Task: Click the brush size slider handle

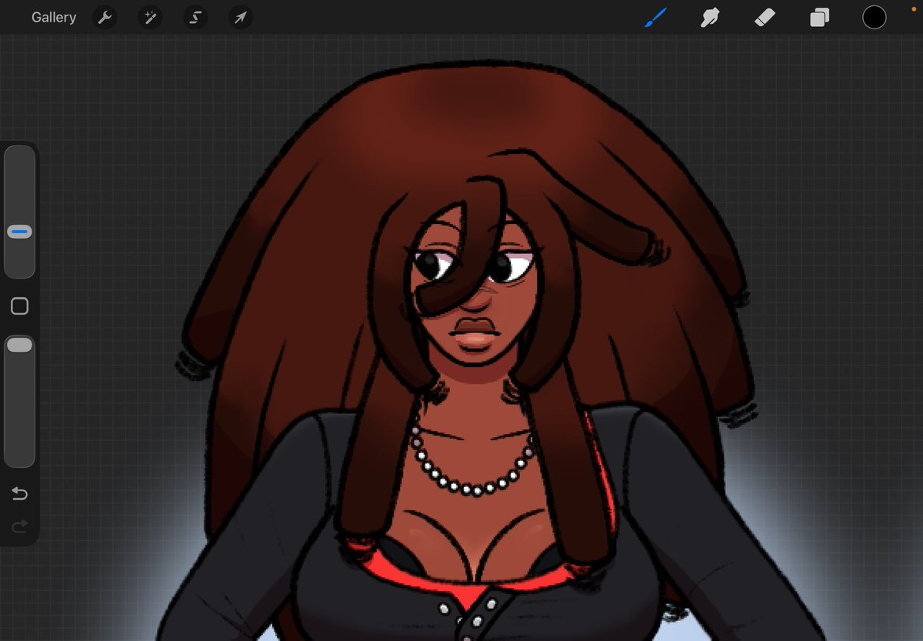Action: click(x=19, y=232)
